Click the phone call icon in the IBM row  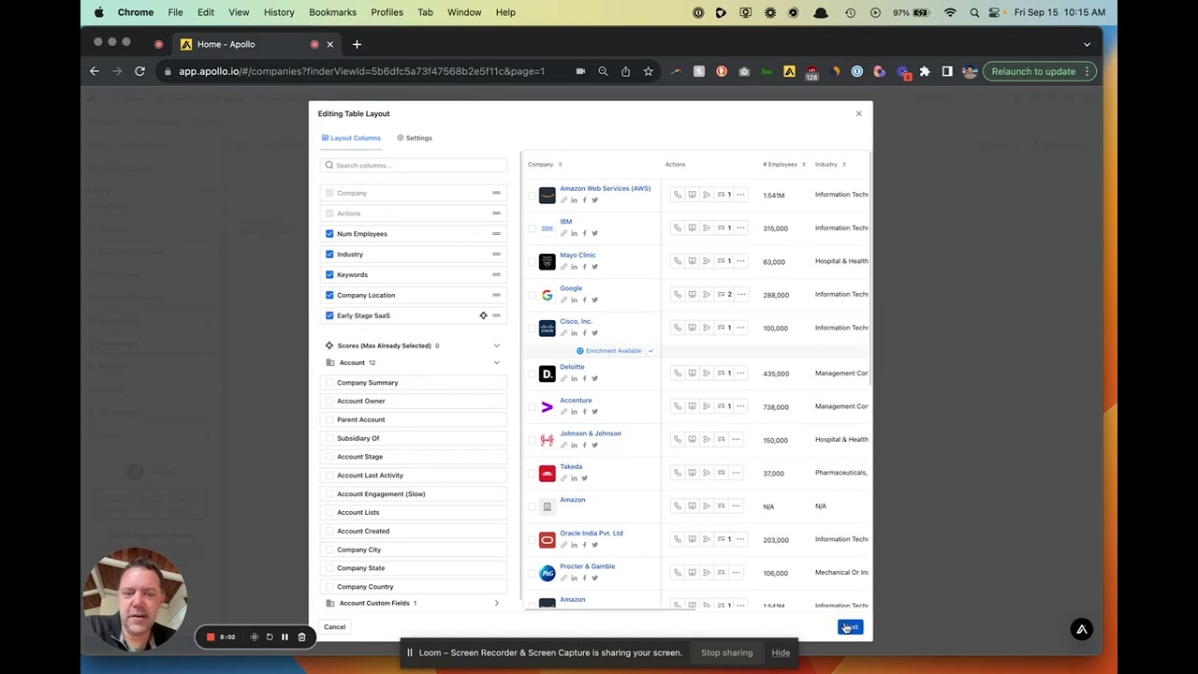678,227
